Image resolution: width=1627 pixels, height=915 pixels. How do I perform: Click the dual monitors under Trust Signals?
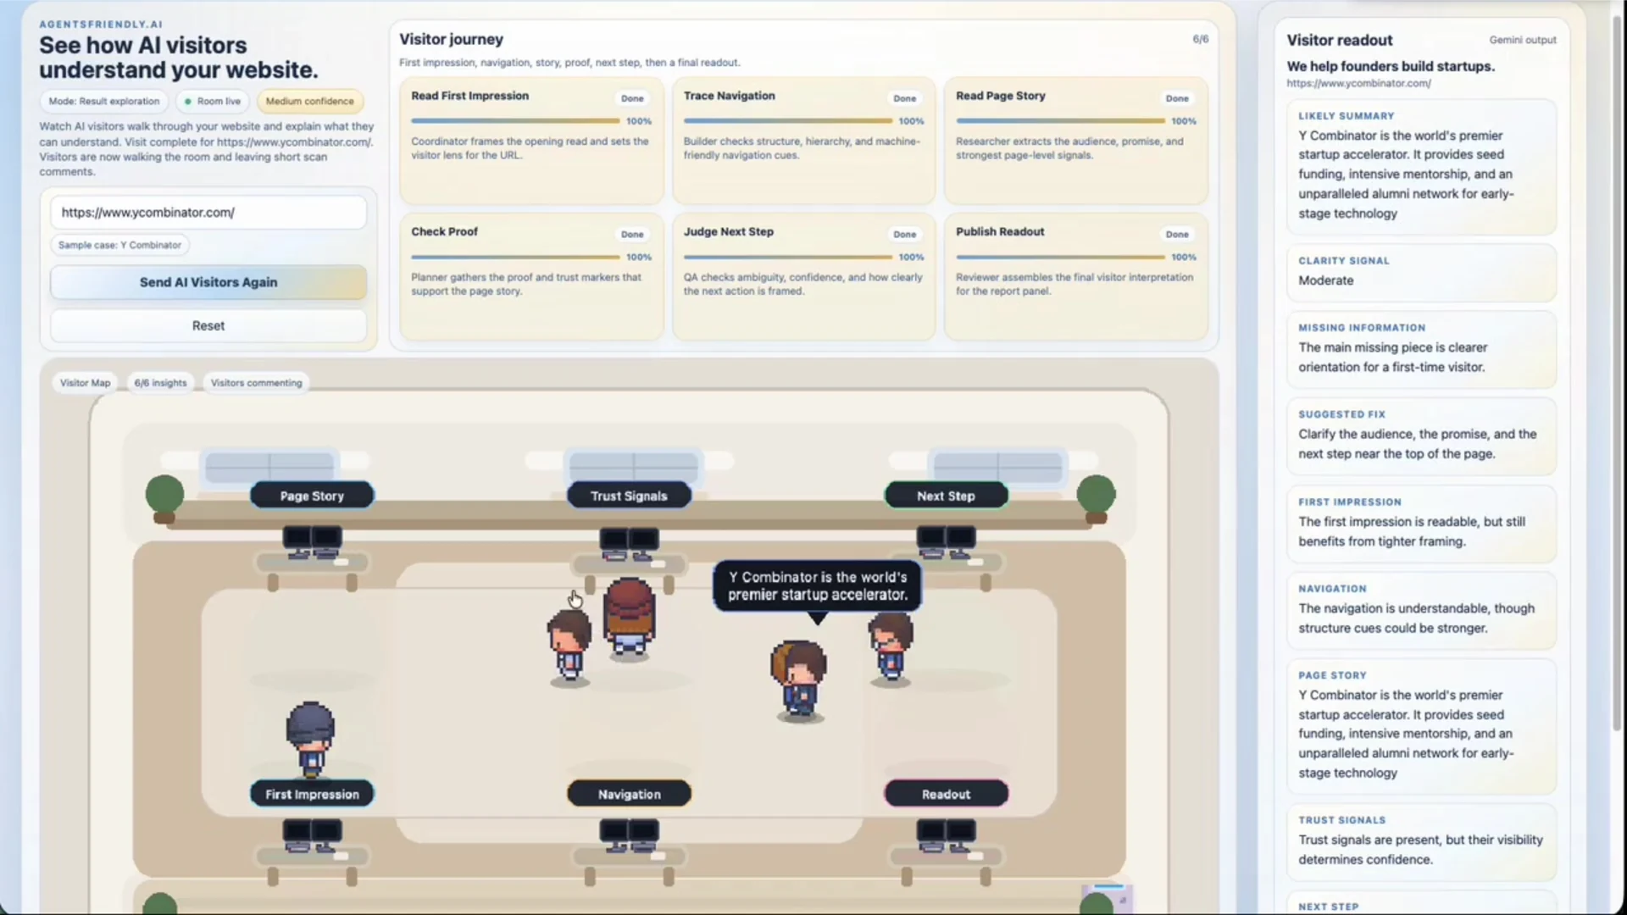coord(629,544)
